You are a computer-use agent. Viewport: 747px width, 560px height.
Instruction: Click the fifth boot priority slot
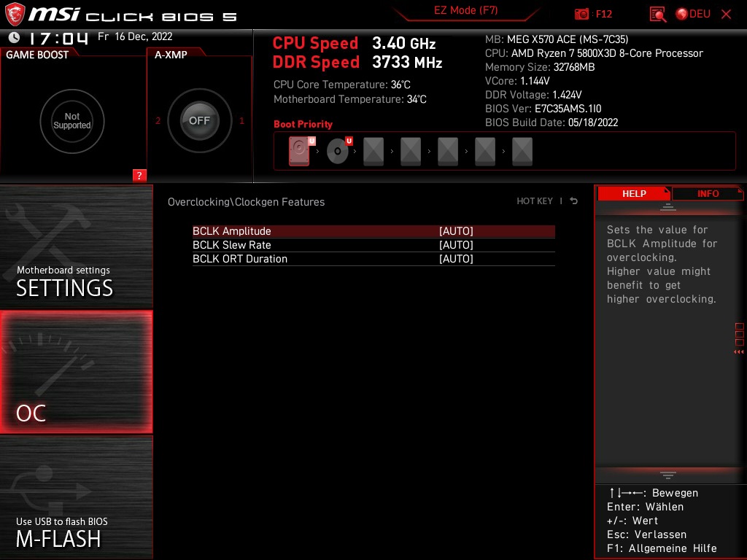tap(448, 152)
